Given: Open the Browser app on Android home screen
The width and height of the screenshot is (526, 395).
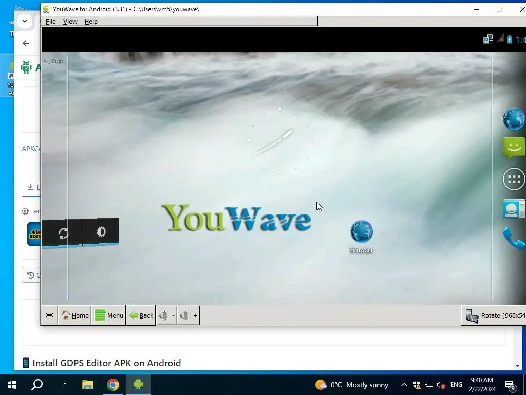Looking at the screenshot, I should pos(361,237).
